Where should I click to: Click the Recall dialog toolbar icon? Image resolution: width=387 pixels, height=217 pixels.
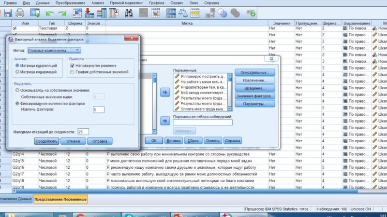tap(35, 13)
